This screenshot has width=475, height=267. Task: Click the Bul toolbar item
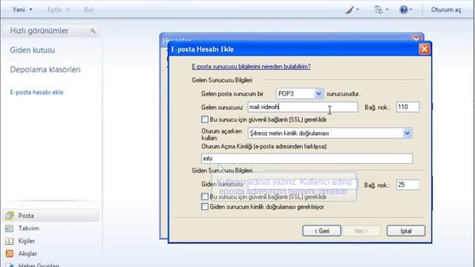point(88,10)
